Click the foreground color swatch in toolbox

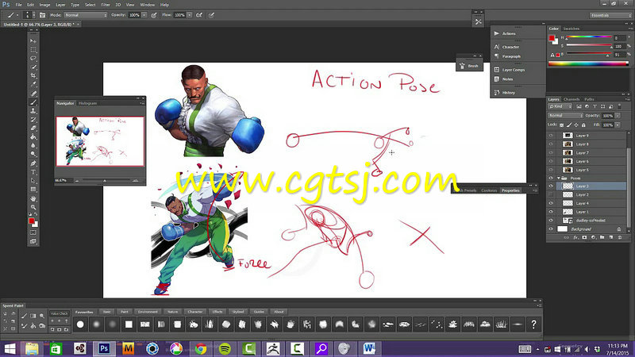31,221
